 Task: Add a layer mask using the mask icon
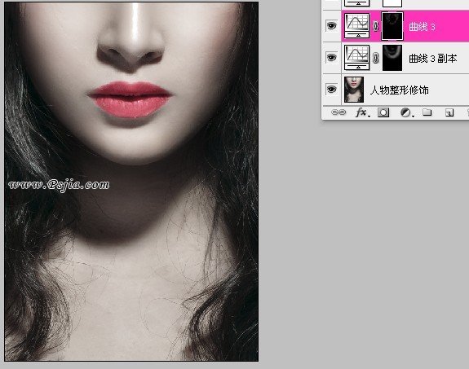383,112
